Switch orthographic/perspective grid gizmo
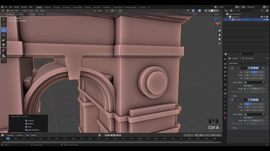 coord(219,44)
